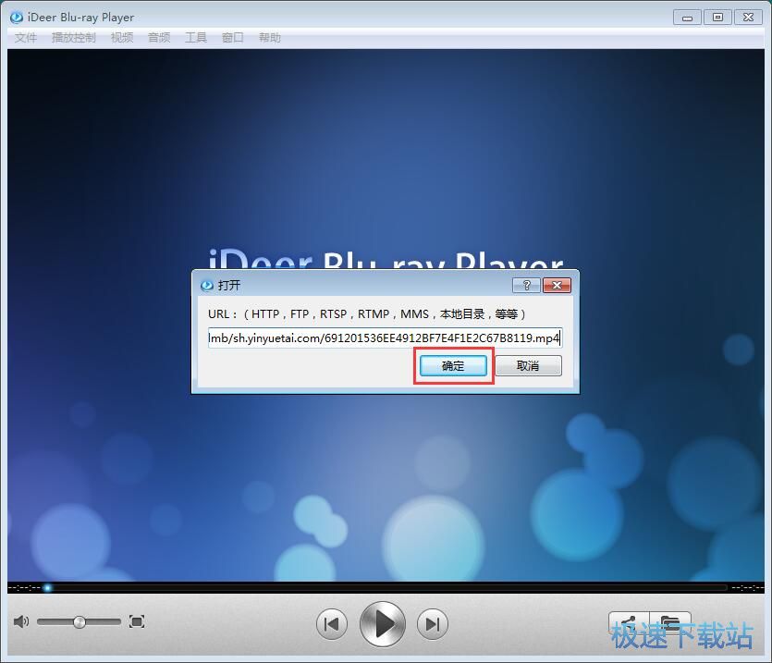Open the 窗口 menu
Screen dimensions: 772x663
(233, 37)
